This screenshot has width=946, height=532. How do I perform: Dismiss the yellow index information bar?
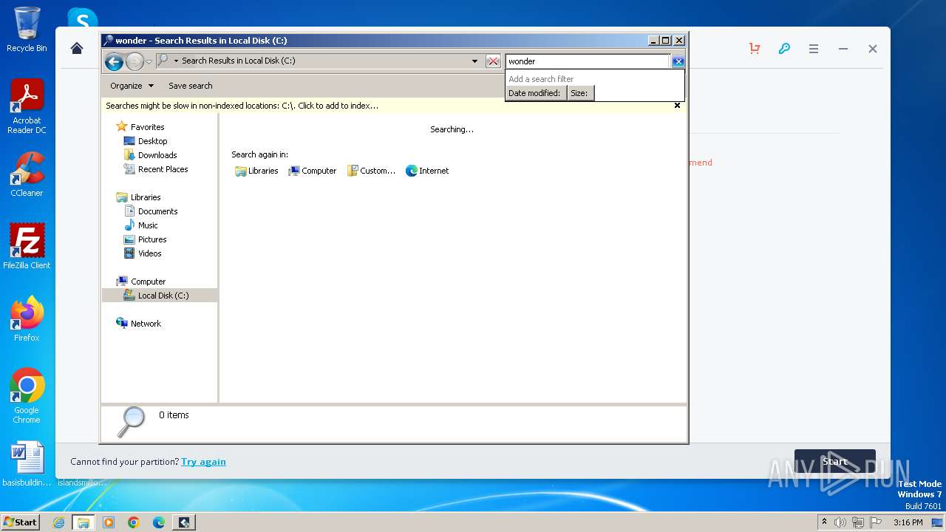[677, 106]
